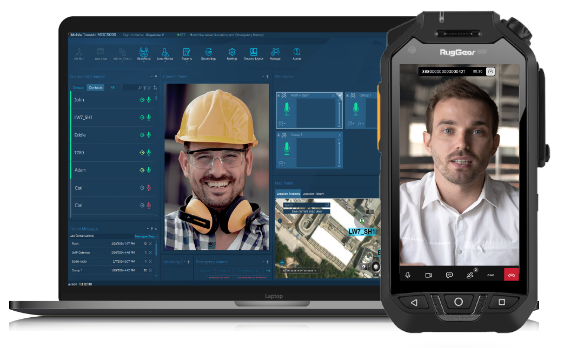Open the Lone Worker dropdown menu
584x348 pixels.
[165, 62]
